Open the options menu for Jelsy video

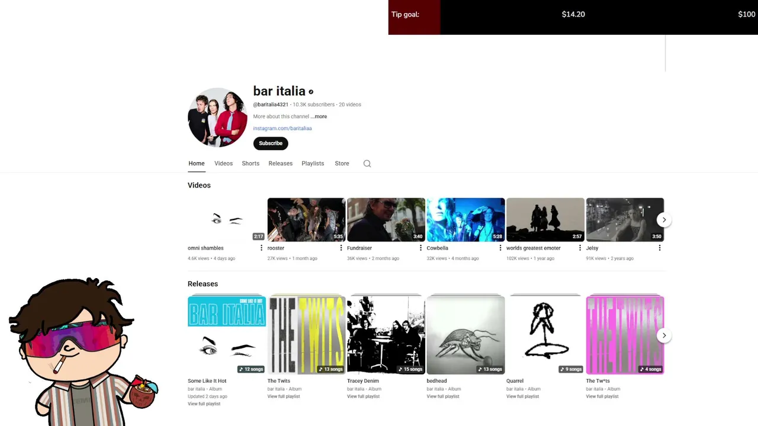tap(660, 248)
